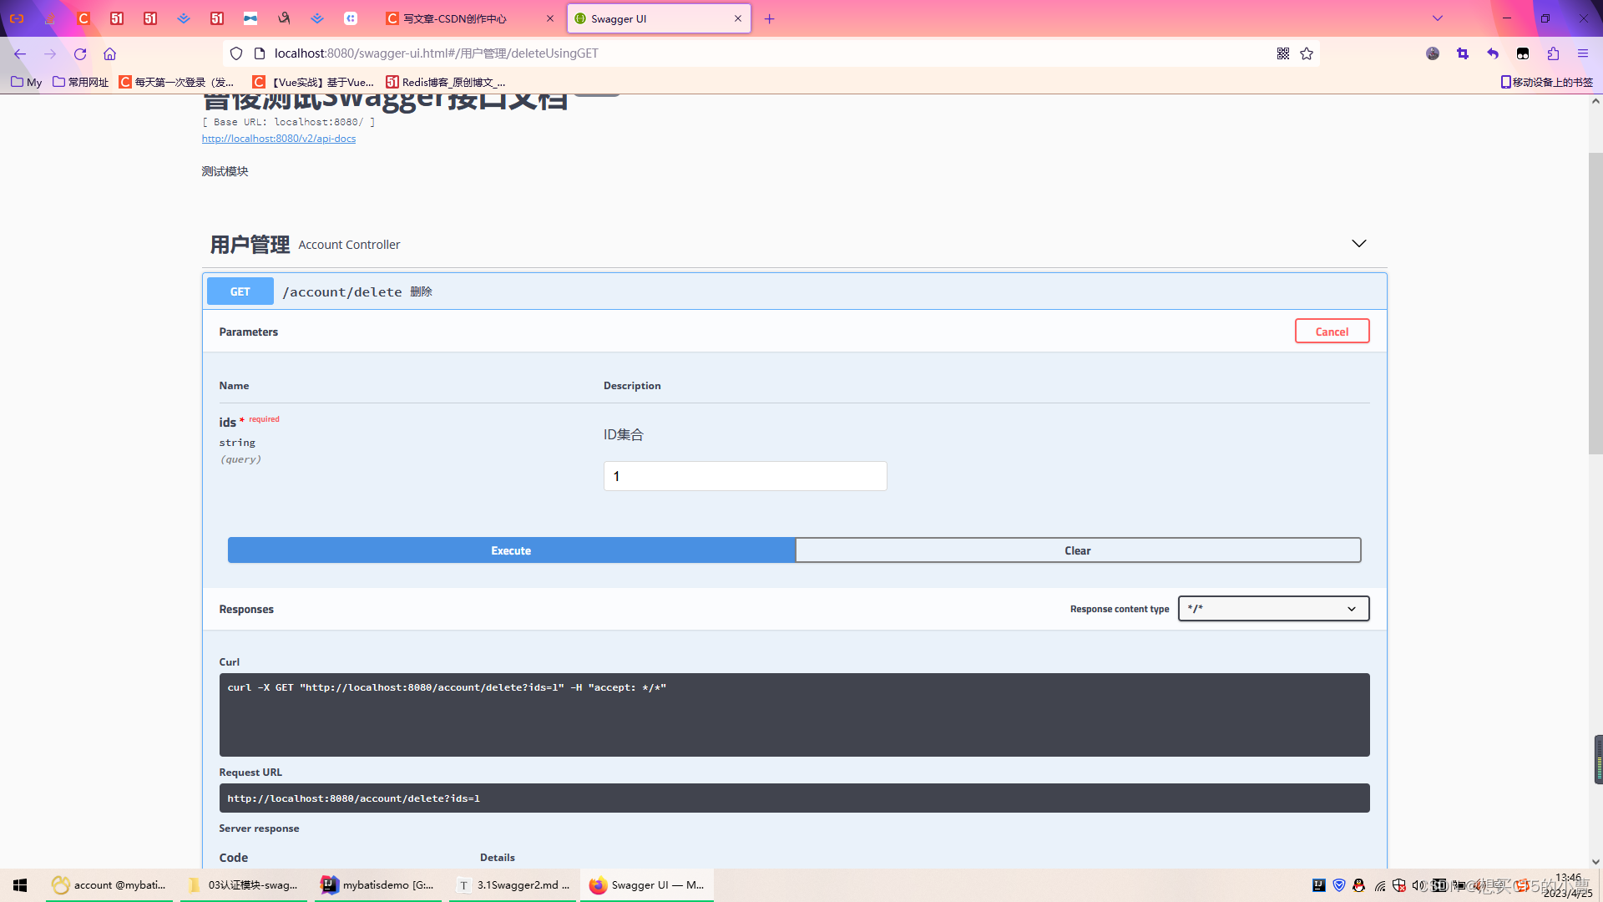Open Response content type dropdown
This screenshot has width=1603, height=902.
pos(1273,609)
